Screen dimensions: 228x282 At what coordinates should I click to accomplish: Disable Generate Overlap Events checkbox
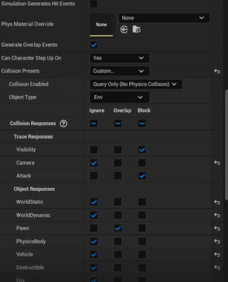pos(94,45)
